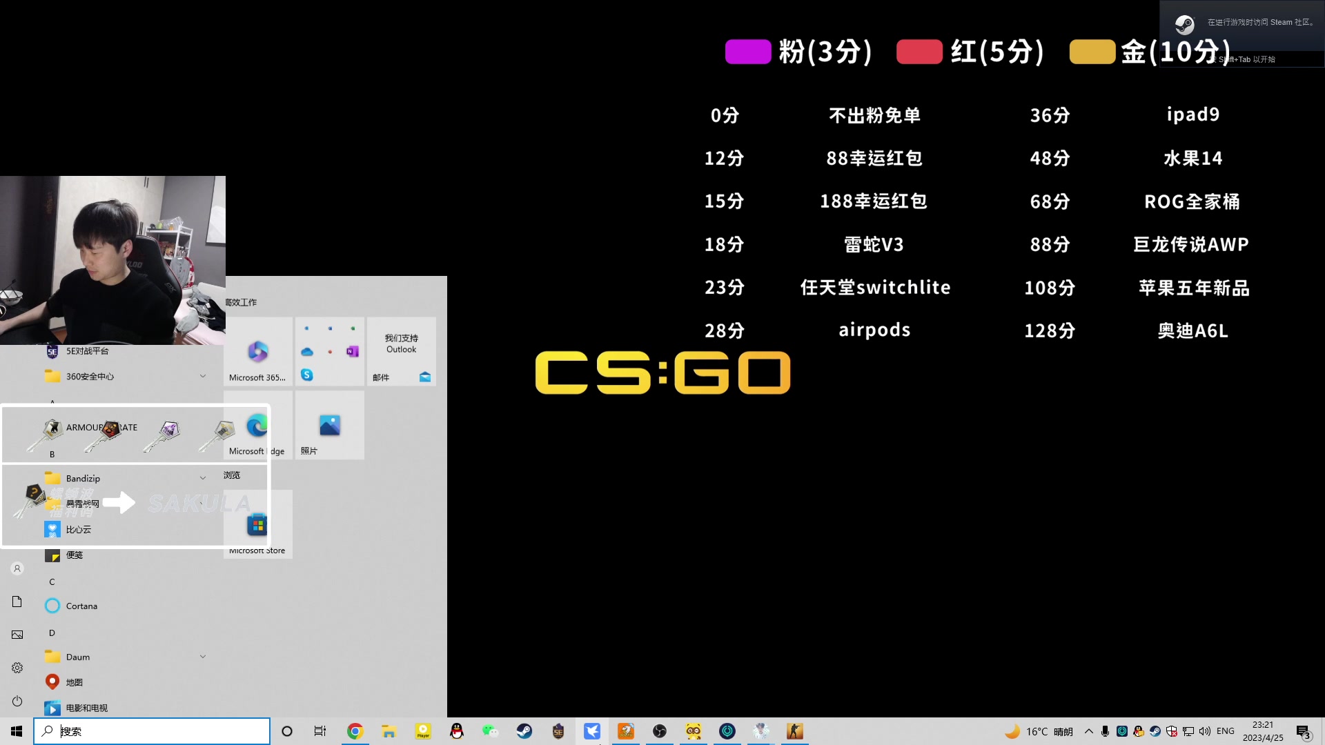The image size is (1325, 745).
Task: Open Steam from the taskbar
Action: (524, 731)
